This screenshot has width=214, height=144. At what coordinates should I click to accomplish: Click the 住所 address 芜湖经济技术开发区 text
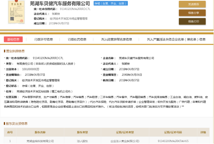[x=45, y=92]
